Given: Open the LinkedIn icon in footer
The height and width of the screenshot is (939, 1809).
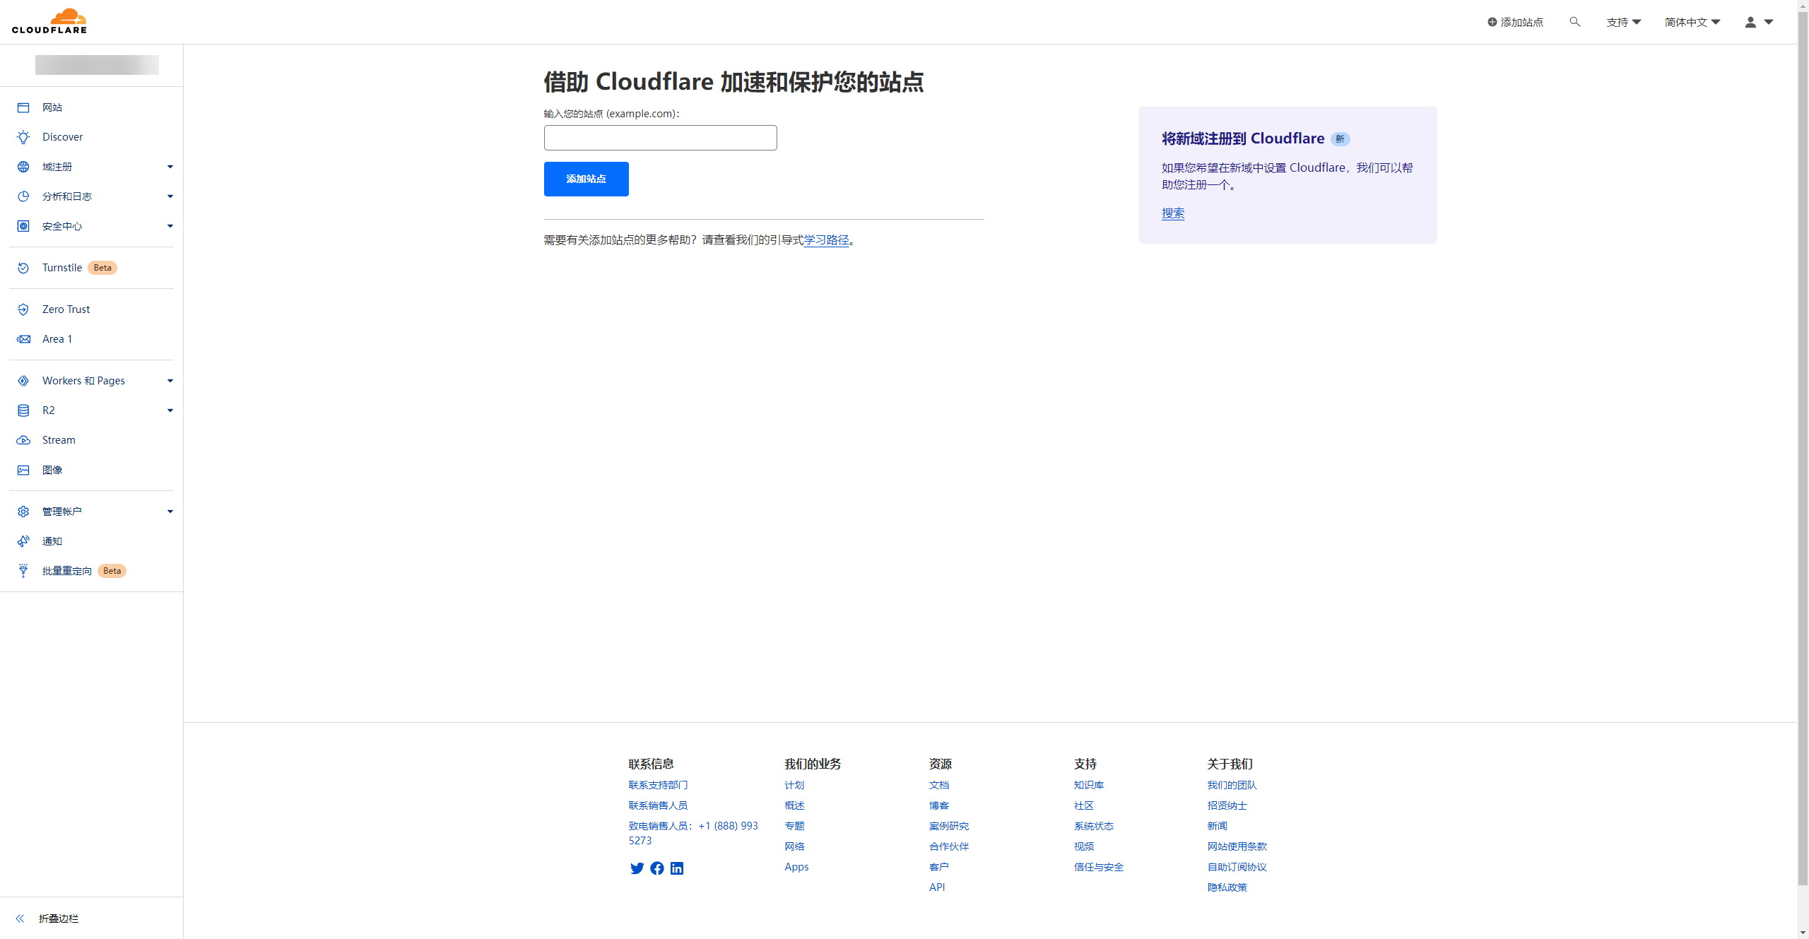Looking at the screenshot, I should pos(677,868).
